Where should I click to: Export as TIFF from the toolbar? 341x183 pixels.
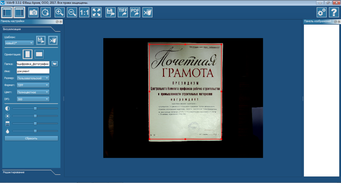[x=123, y=12]
